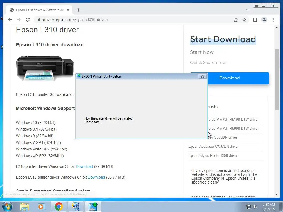
Task: Open the browser side panel icon
Action: pyautogui.click(x=255, y=20)
